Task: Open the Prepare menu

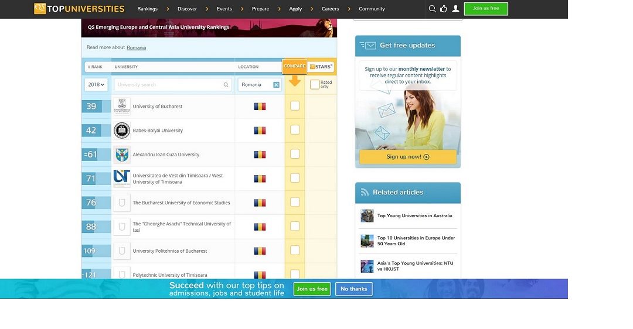Action: point(260,9)
